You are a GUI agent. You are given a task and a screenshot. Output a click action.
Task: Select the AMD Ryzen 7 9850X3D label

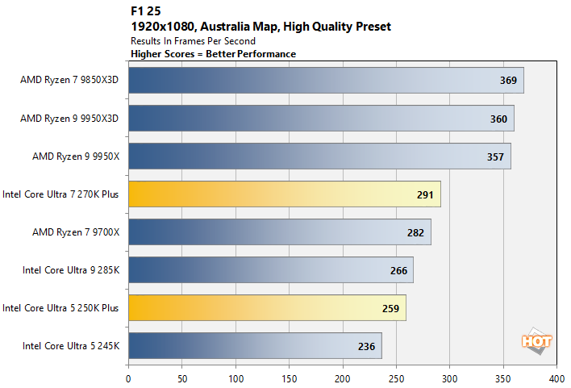click(69, 80)
